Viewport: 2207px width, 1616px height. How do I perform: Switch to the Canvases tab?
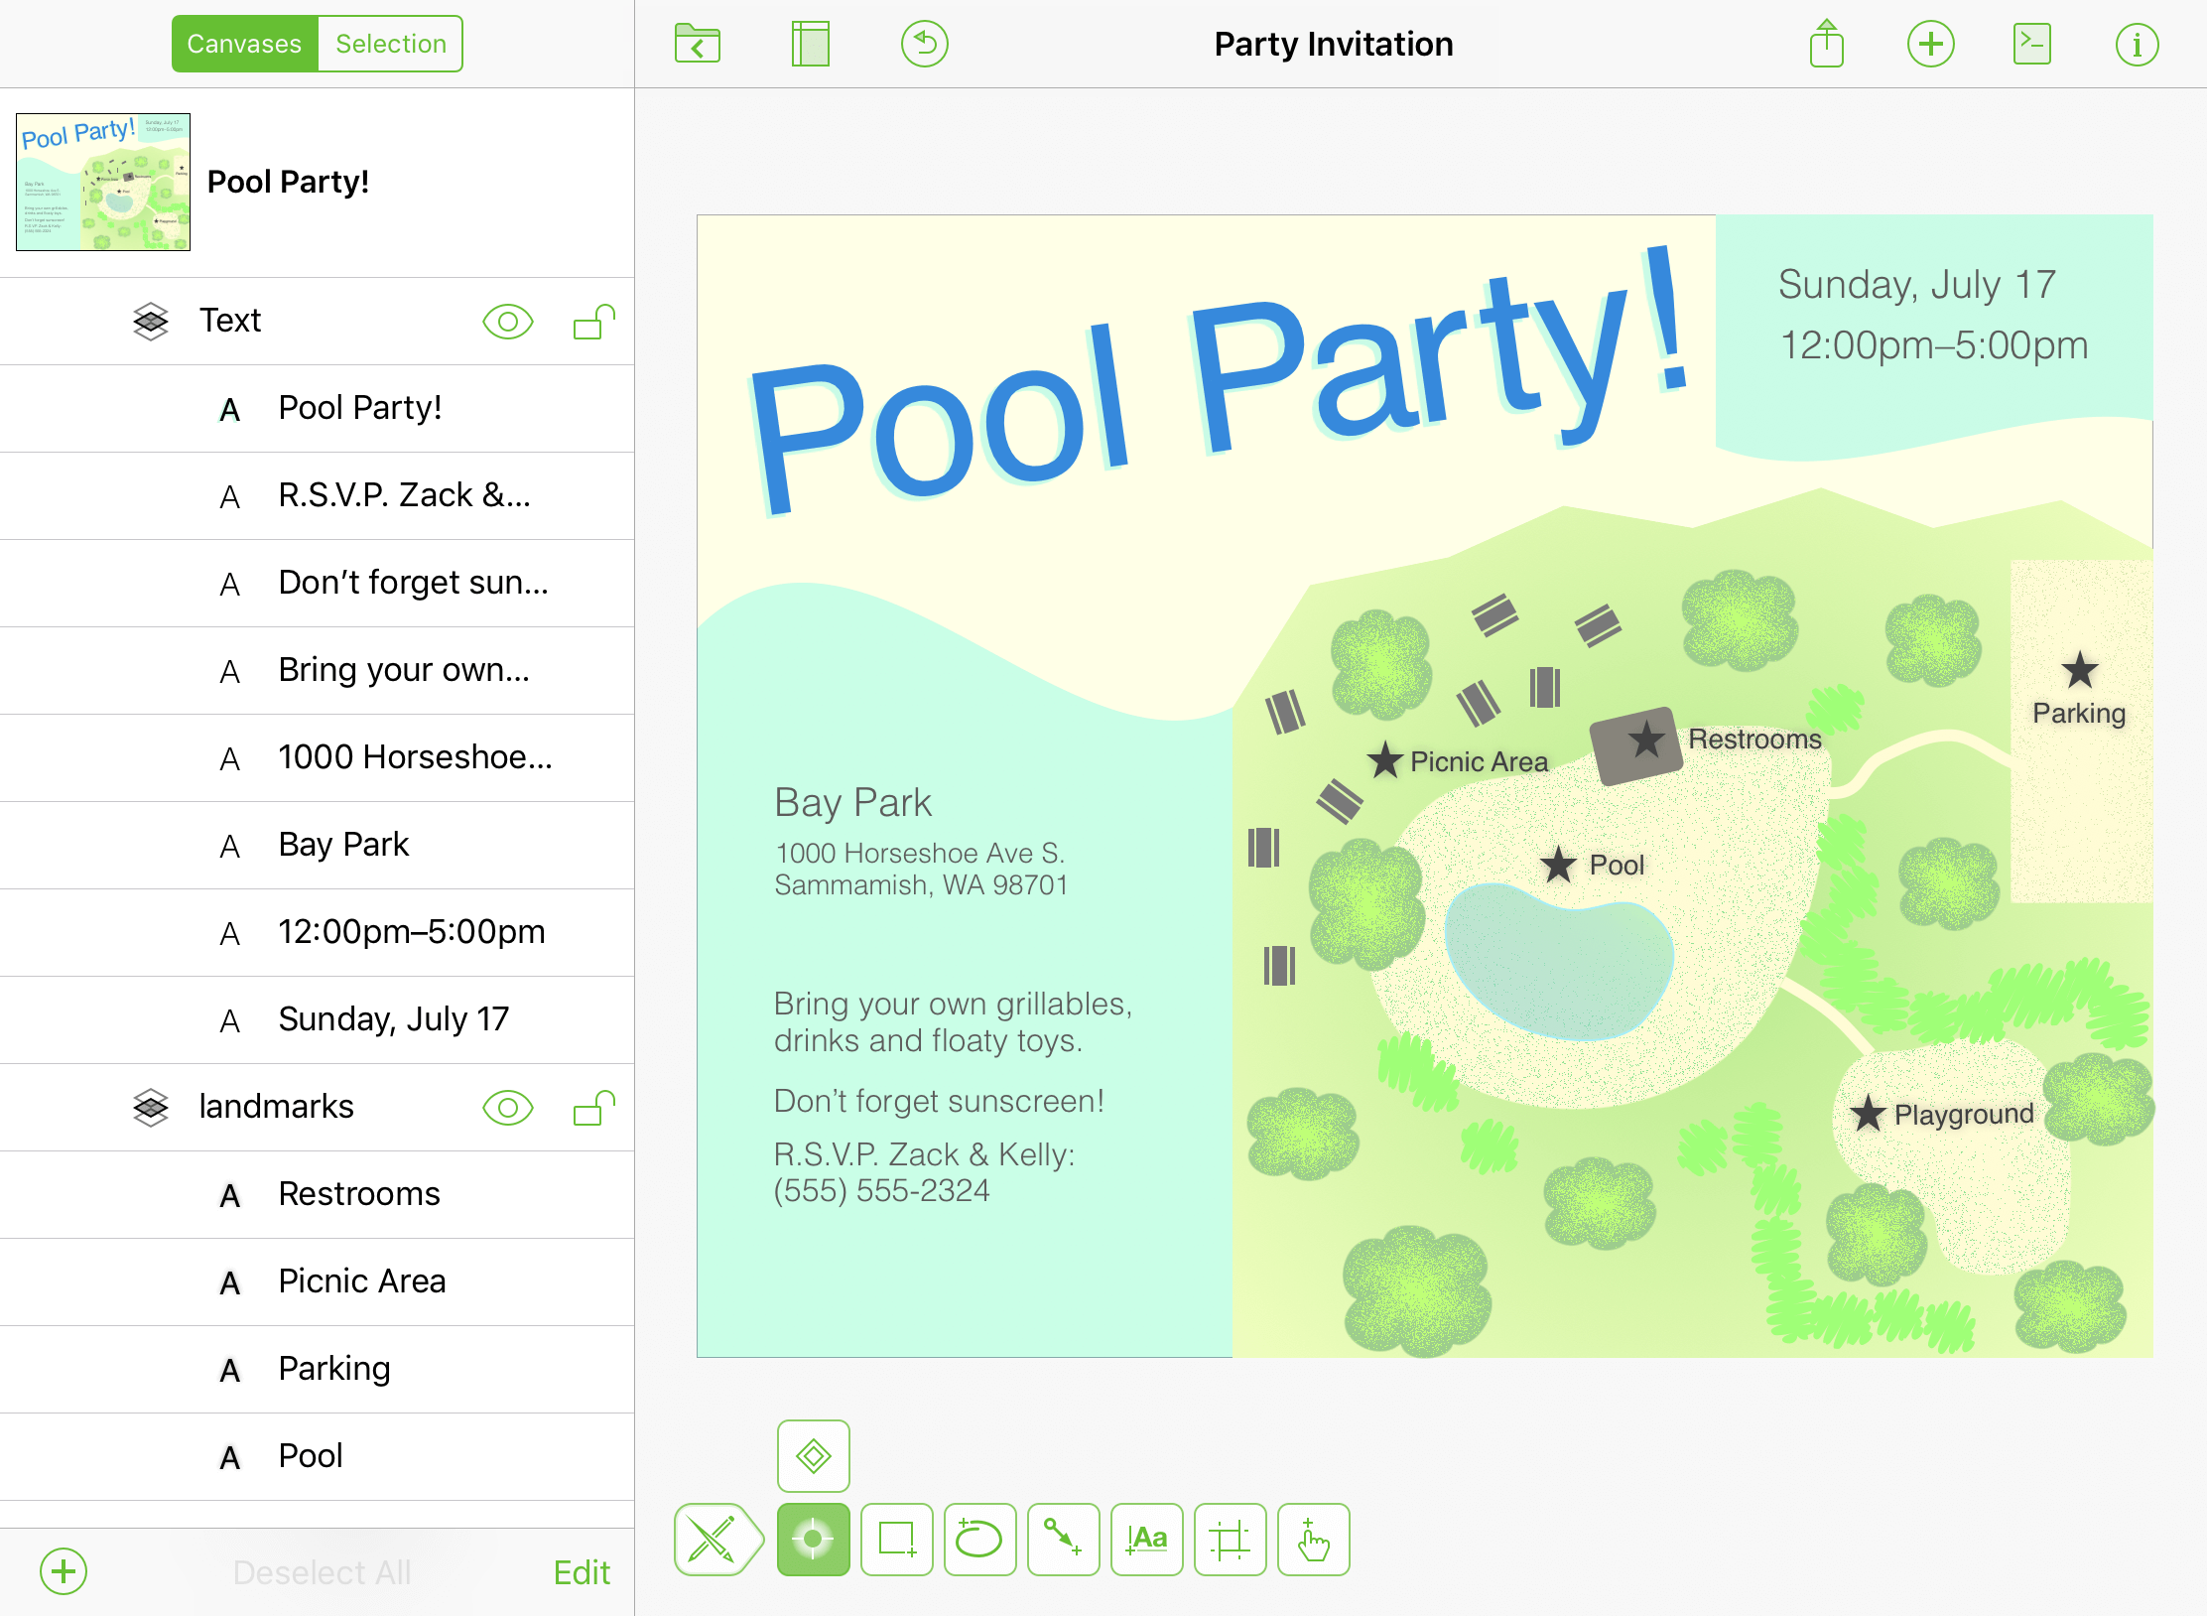245,45
